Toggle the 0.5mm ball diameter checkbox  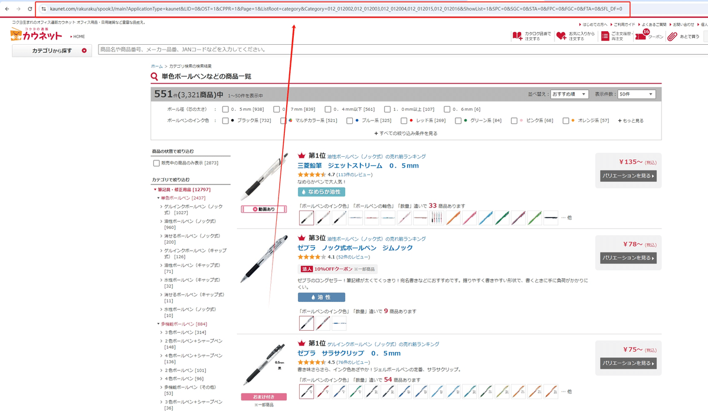(225, 109)
